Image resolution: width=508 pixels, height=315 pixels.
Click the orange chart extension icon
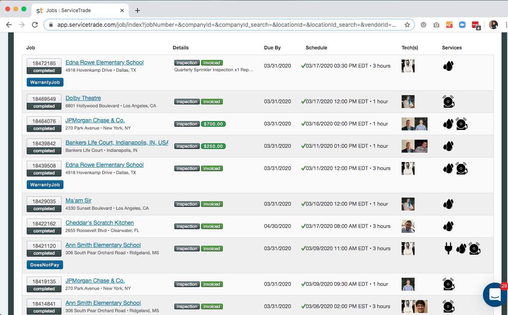click(x=449, y=25)
